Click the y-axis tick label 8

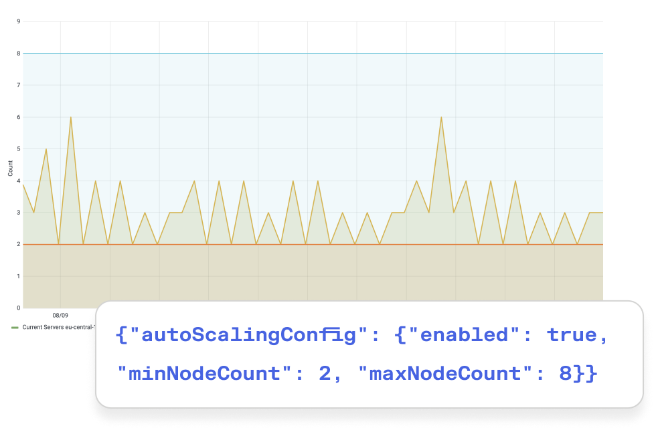(x=18, y=53)
